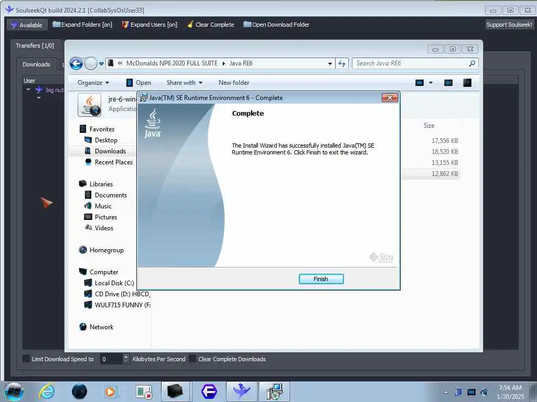Switch to SoulseekQt taskbar icon
The height and width of the screenshot is (402, 537).
pyautogui.click(x=241, y=392)
